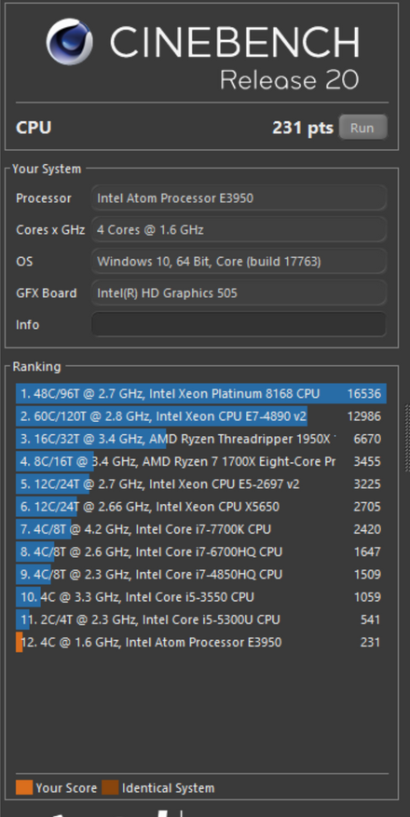Viewport: 410px width, 817px height.
Task: Select the GFX Board field
Action: 239,293
